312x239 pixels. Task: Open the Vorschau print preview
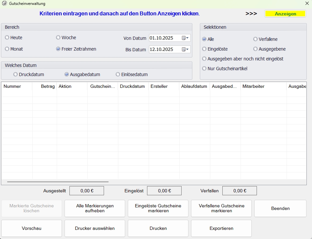[x=32, y=228]
